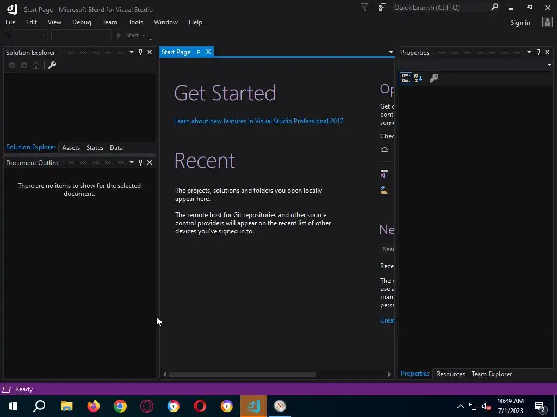
Task: Close the Document Outline panel
Action: point(150,162)
